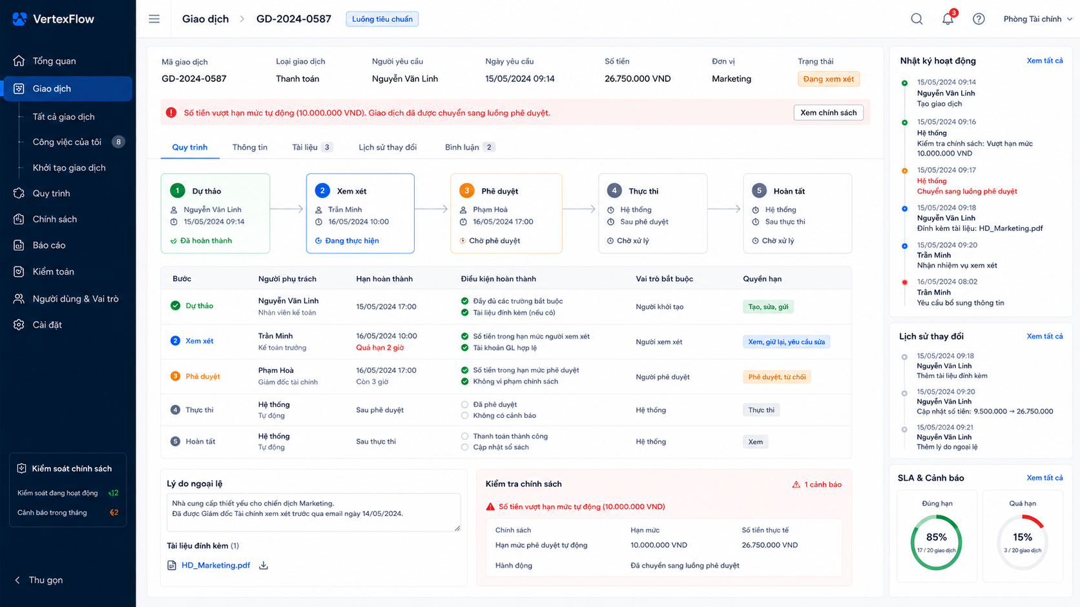Click the Người dùng & Vai trò icon
This screenshot has width=1080, height=607.
(19, 299)
